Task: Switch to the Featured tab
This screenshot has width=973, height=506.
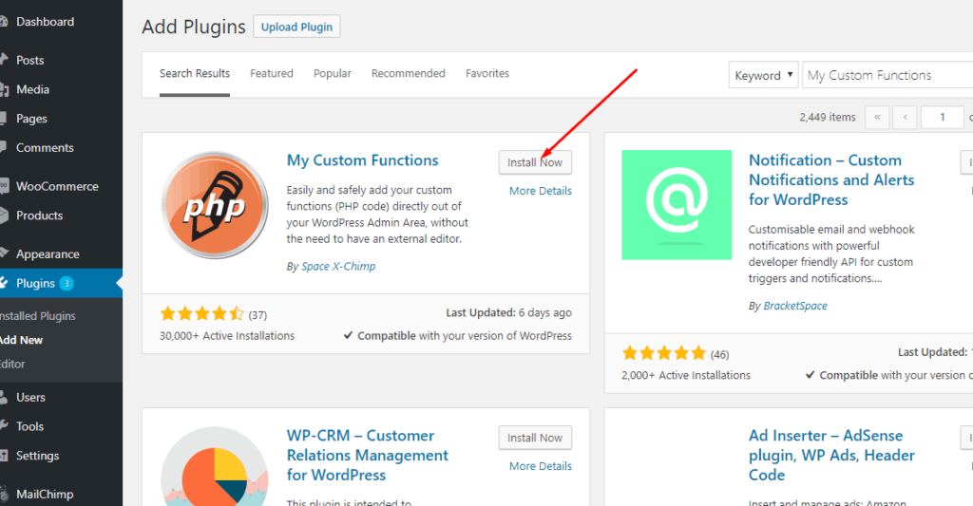Action: tap(272, 73)
